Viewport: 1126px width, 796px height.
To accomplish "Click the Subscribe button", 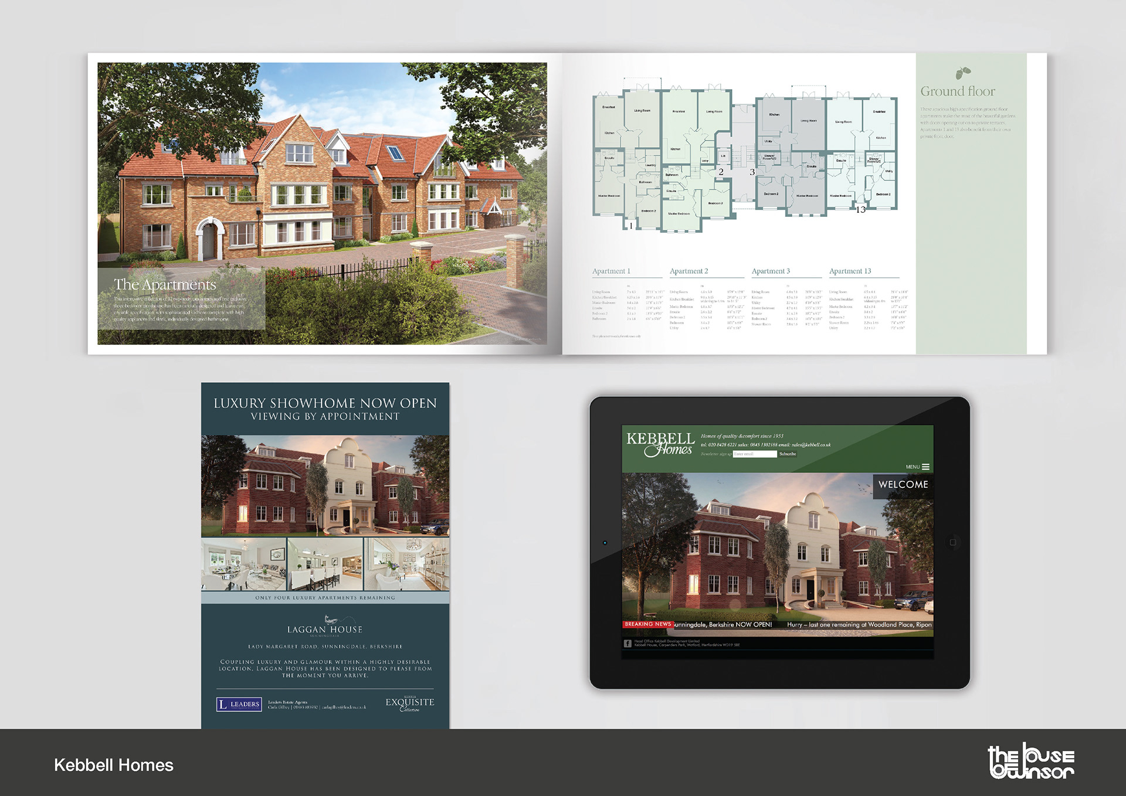I will (x=788, y=454).
